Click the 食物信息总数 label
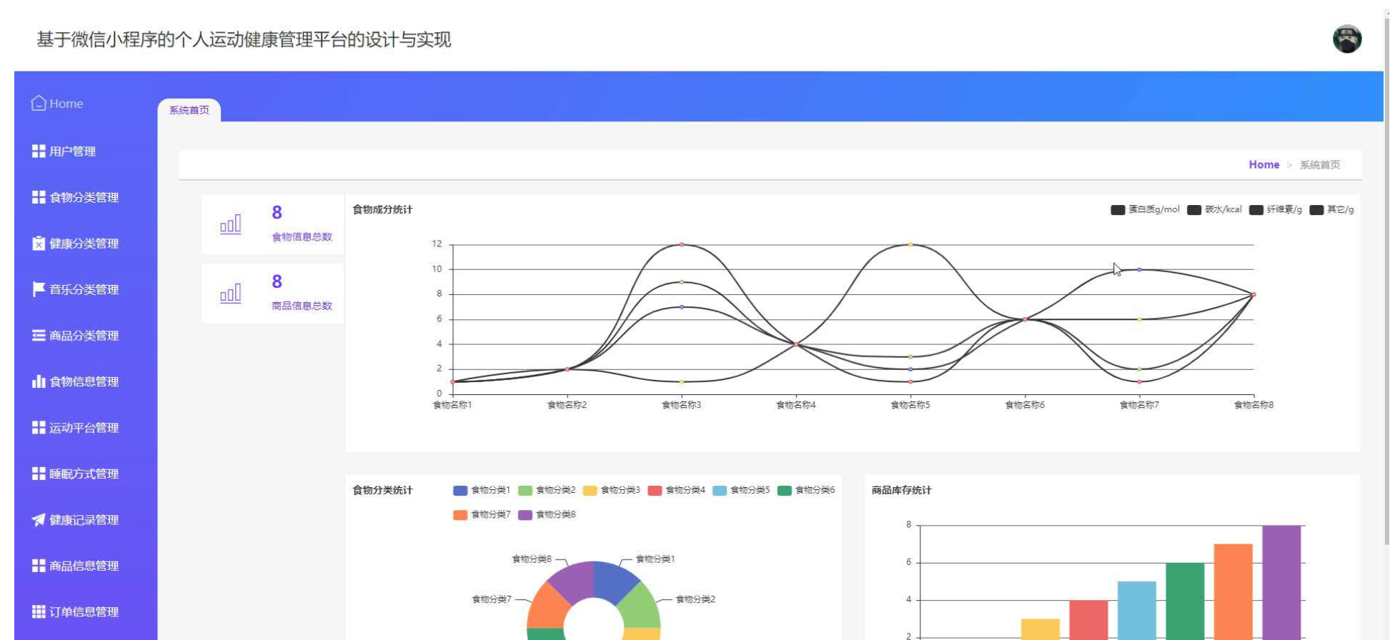Screen dimensions: 1395x640 point(302,237)
